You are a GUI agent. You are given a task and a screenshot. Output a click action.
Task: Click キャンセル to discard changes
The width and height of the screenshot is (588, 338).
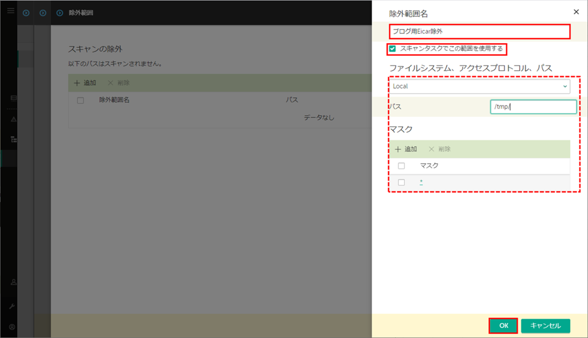pyautogui.click(x=545, y=324)
